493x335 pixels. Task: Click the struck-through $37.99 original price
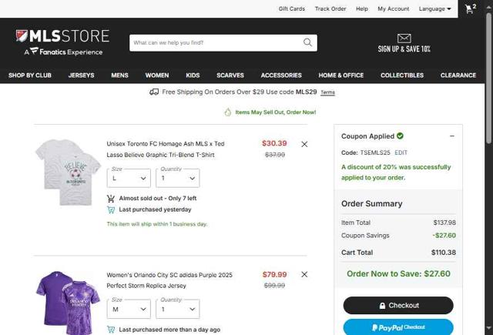pos(275,155)
